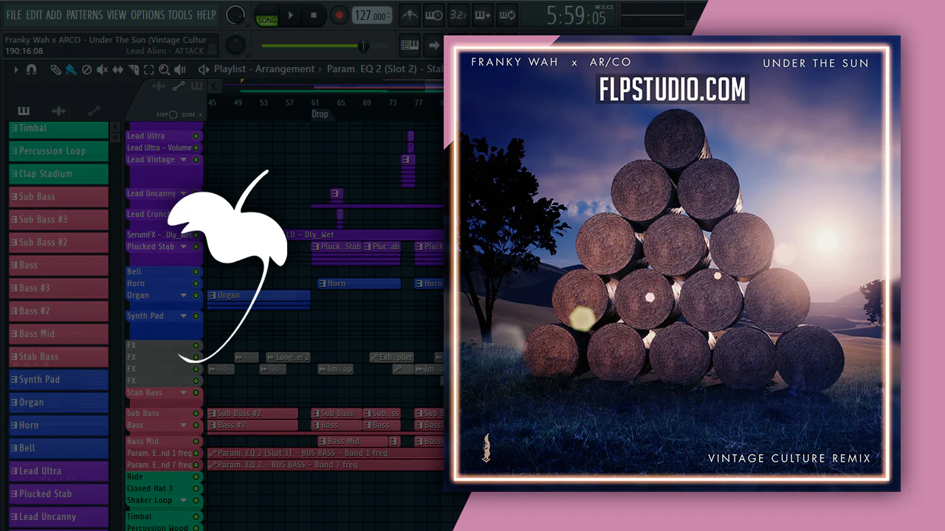Open the FILE menu
Viewport: 945px width, 531px height.
point(14,15)
